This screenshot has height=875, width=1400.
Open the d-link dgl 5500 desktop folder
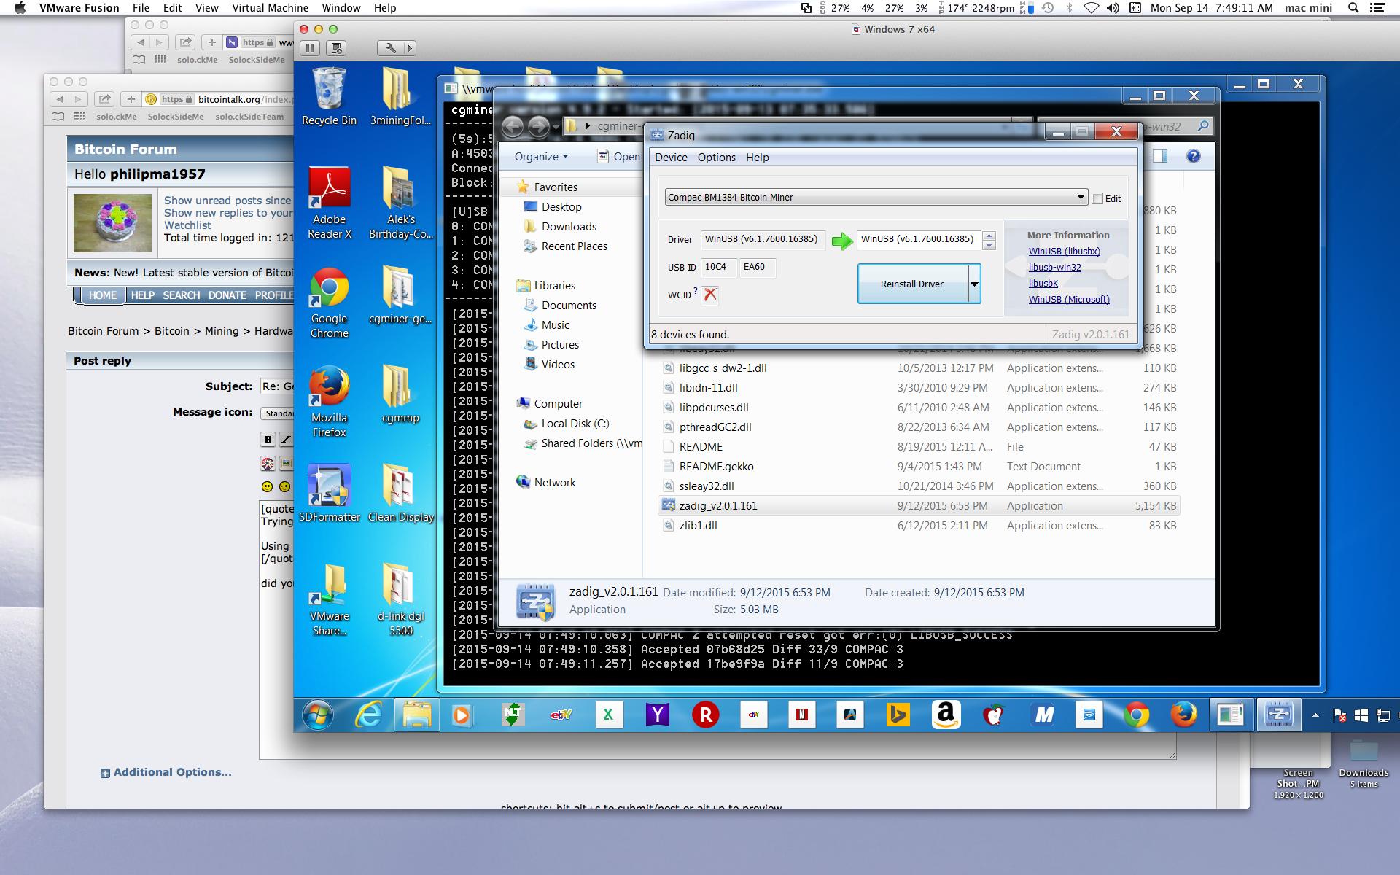tap(400, 599)
